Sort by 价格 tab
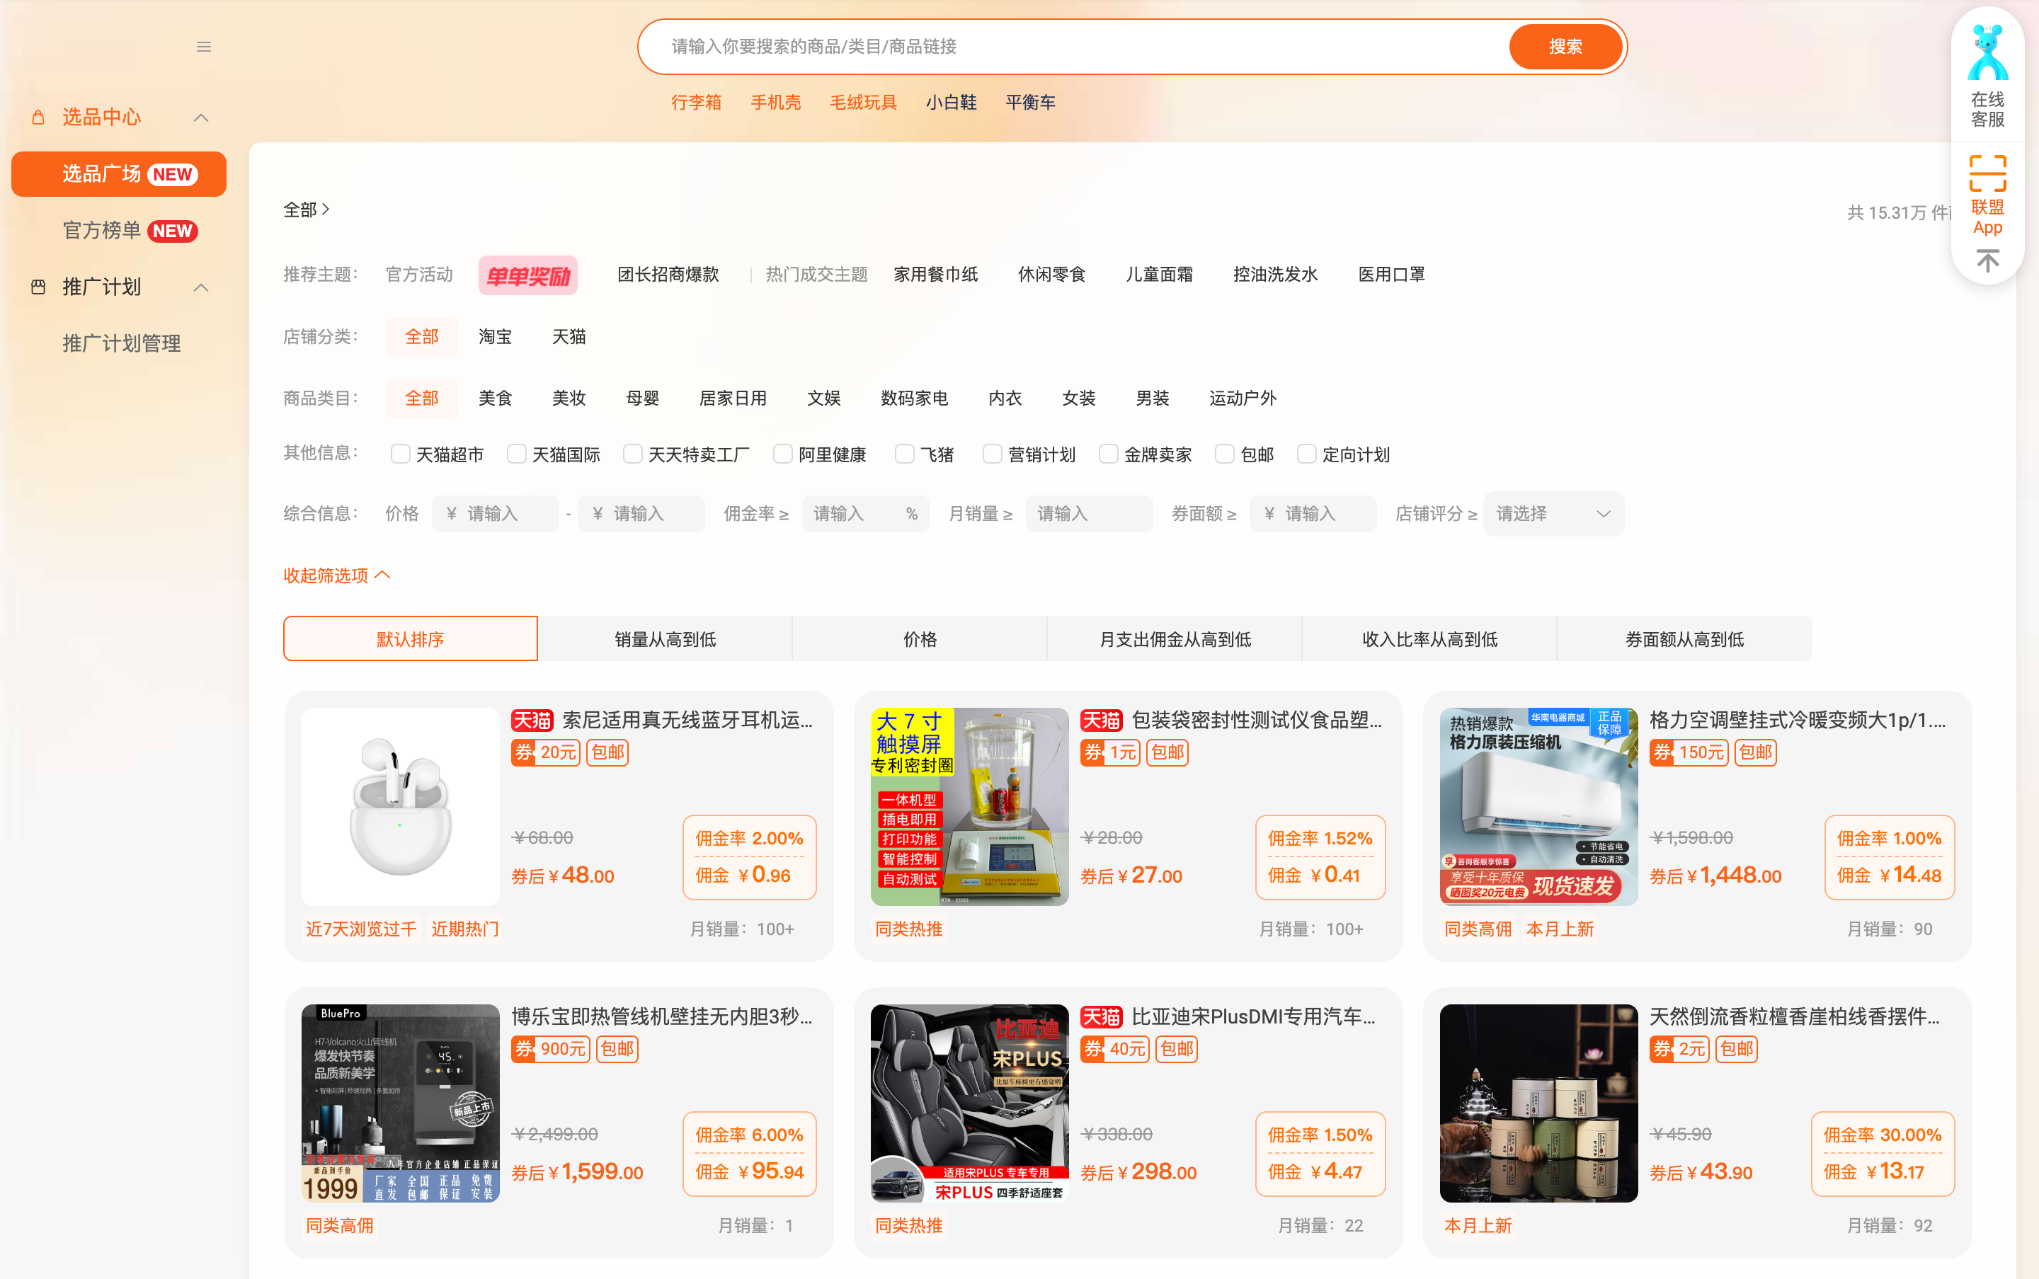This screenshot has height=1279, width=2039. (920, 638)
